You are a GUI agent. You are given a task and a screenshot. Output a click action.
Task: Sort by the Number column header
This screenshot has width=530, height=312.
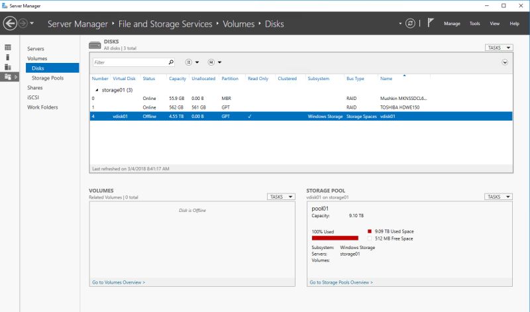click(100, 78)
